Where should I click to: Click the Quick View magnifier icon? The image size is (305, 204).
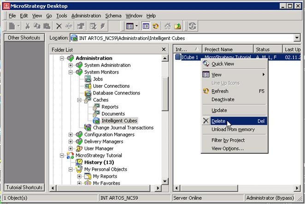[206, 64]
